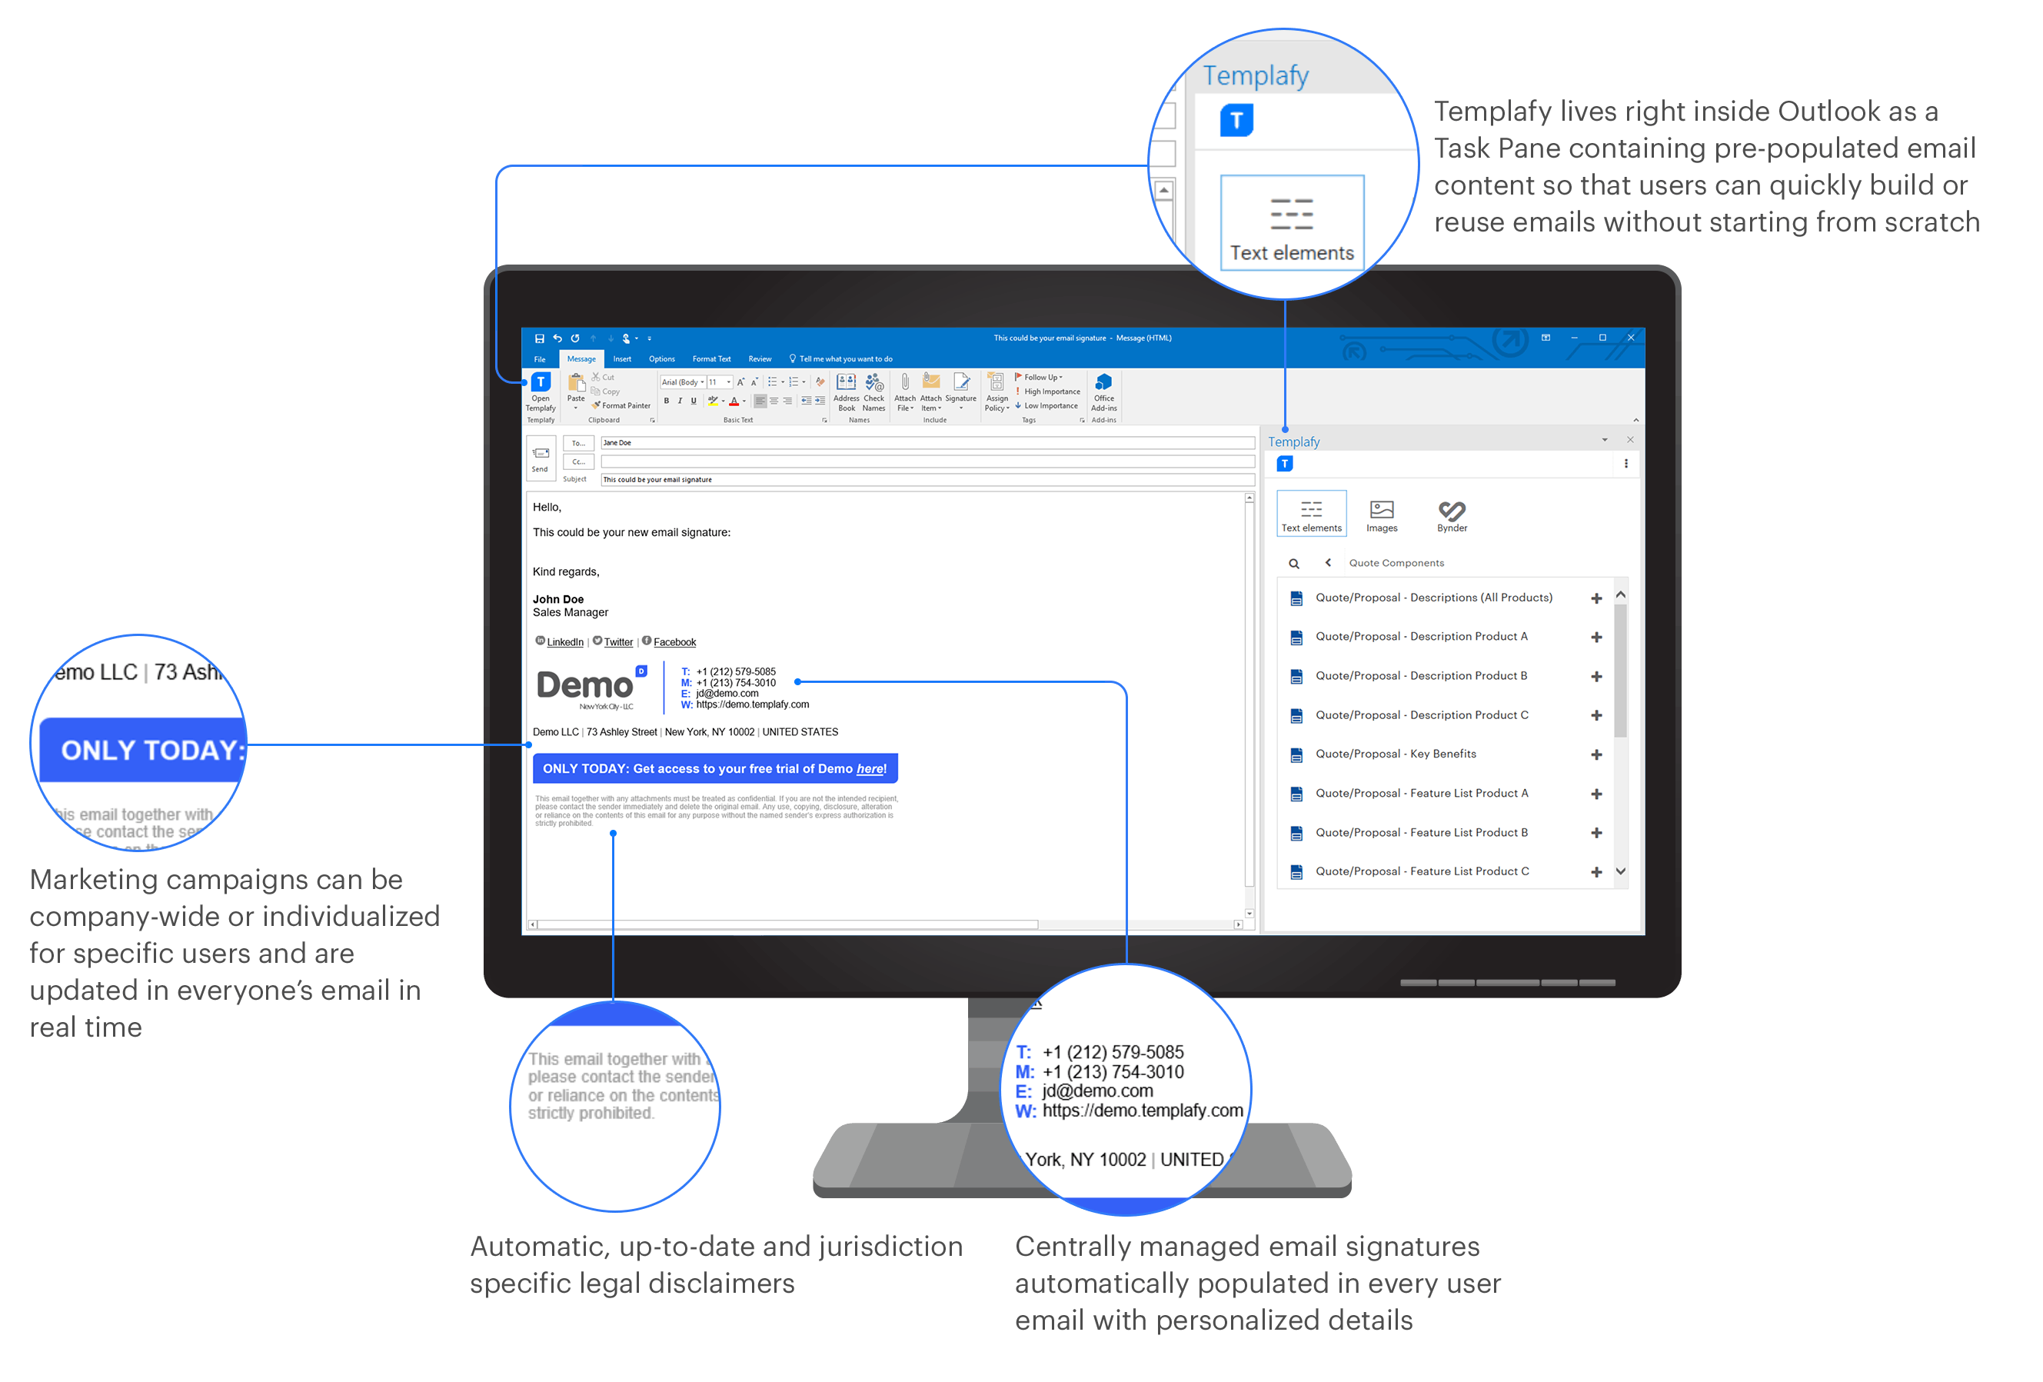Open the Address Book

[x=846, y=391]
